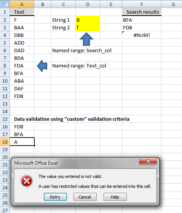Click the Help button

coord(115,197)
